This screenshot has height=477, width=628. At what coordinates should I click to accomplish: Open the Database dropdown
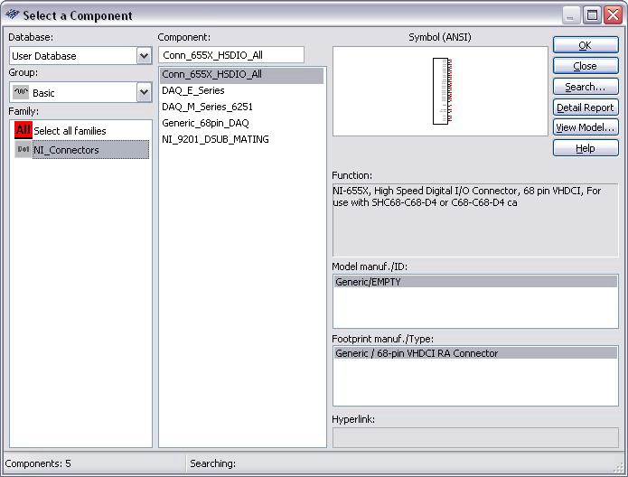click(x=144, y=56)
